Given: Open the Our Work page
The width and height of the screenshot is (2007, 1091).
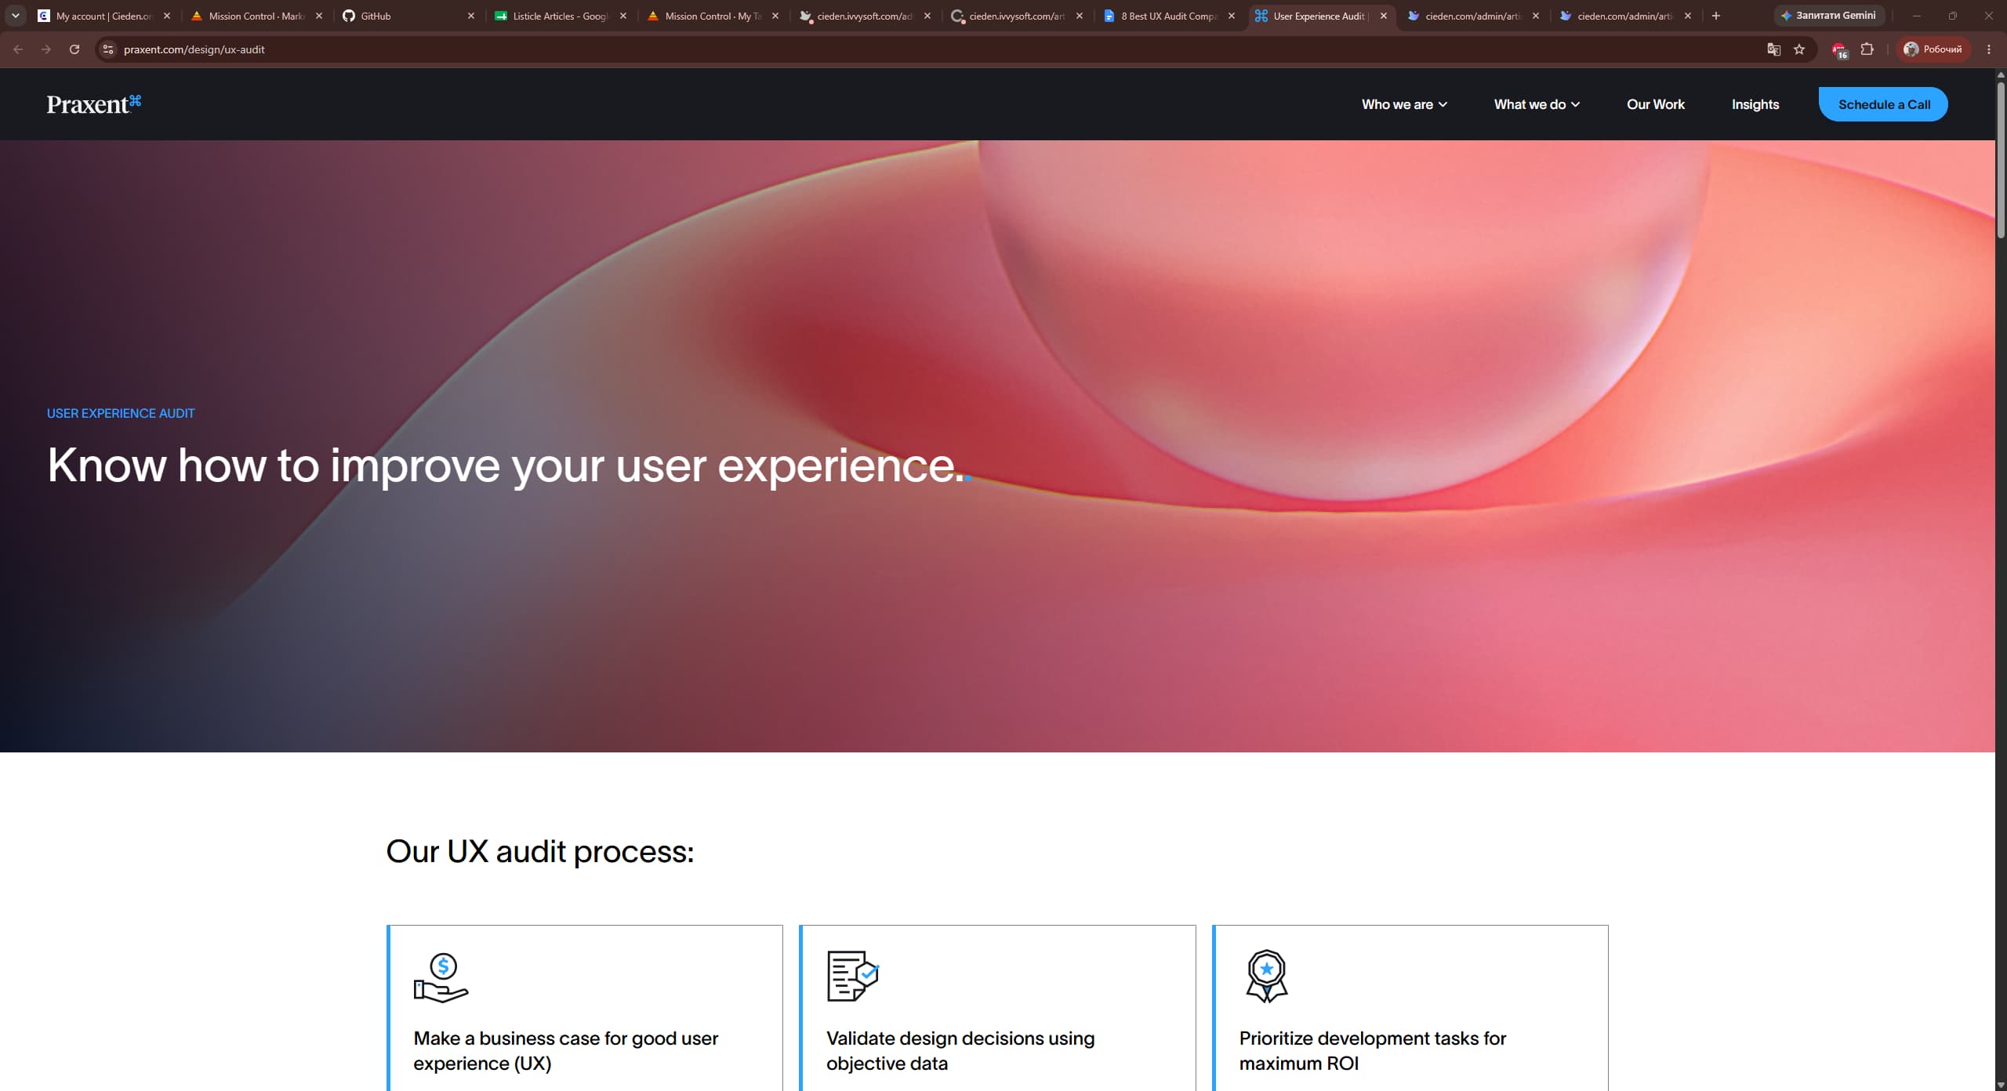Looking at the screenshot, I should [1655, 104].
